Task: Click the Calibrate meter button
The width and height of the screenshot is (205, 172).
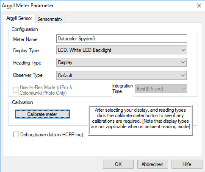Action: click(42, 114)
